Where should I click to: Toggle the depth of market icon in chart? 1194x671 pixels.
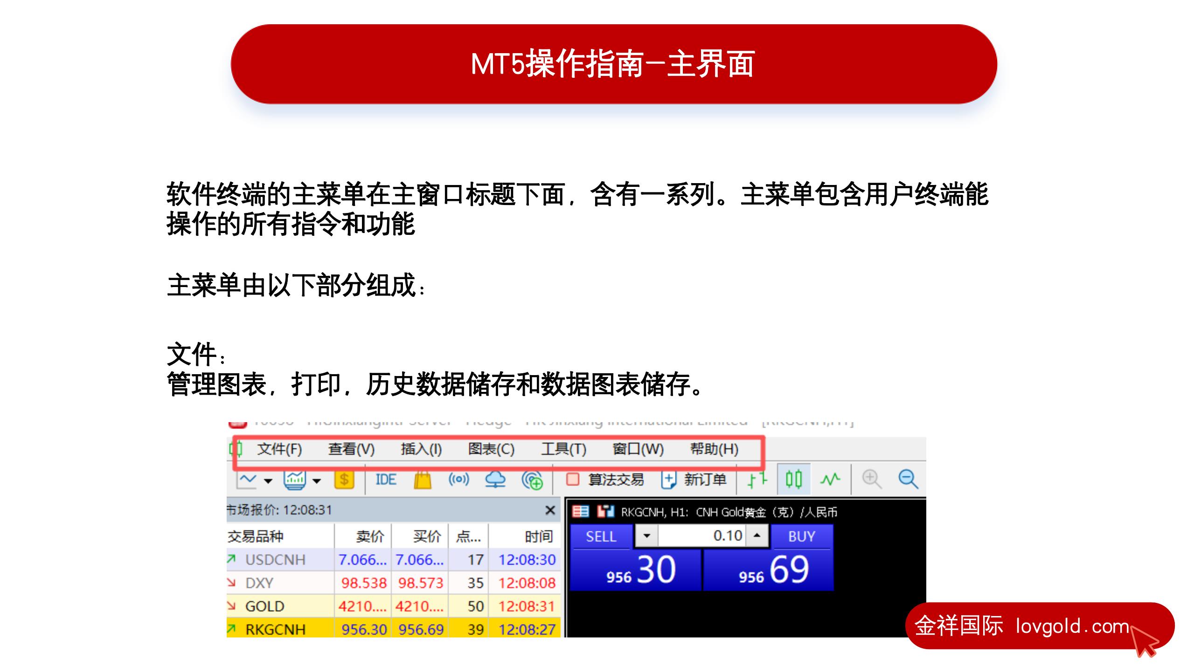pos(581,512)
